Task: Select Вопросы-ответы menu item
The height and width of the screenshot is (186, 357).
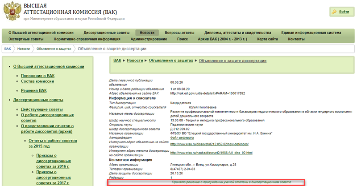Action: tap(179, 32)
